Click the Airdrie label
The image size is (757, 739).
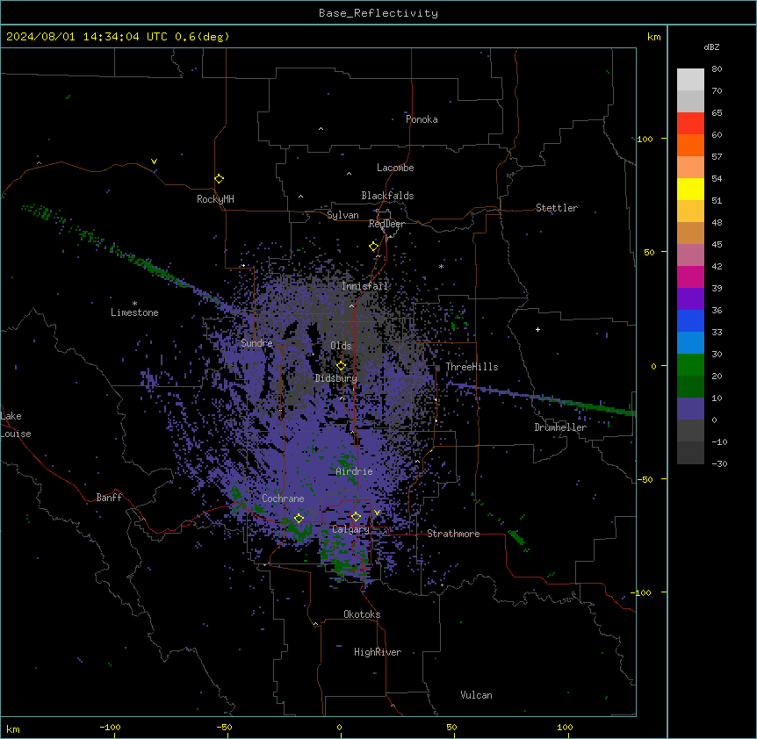pyautogui.click(x=355, y=471)
